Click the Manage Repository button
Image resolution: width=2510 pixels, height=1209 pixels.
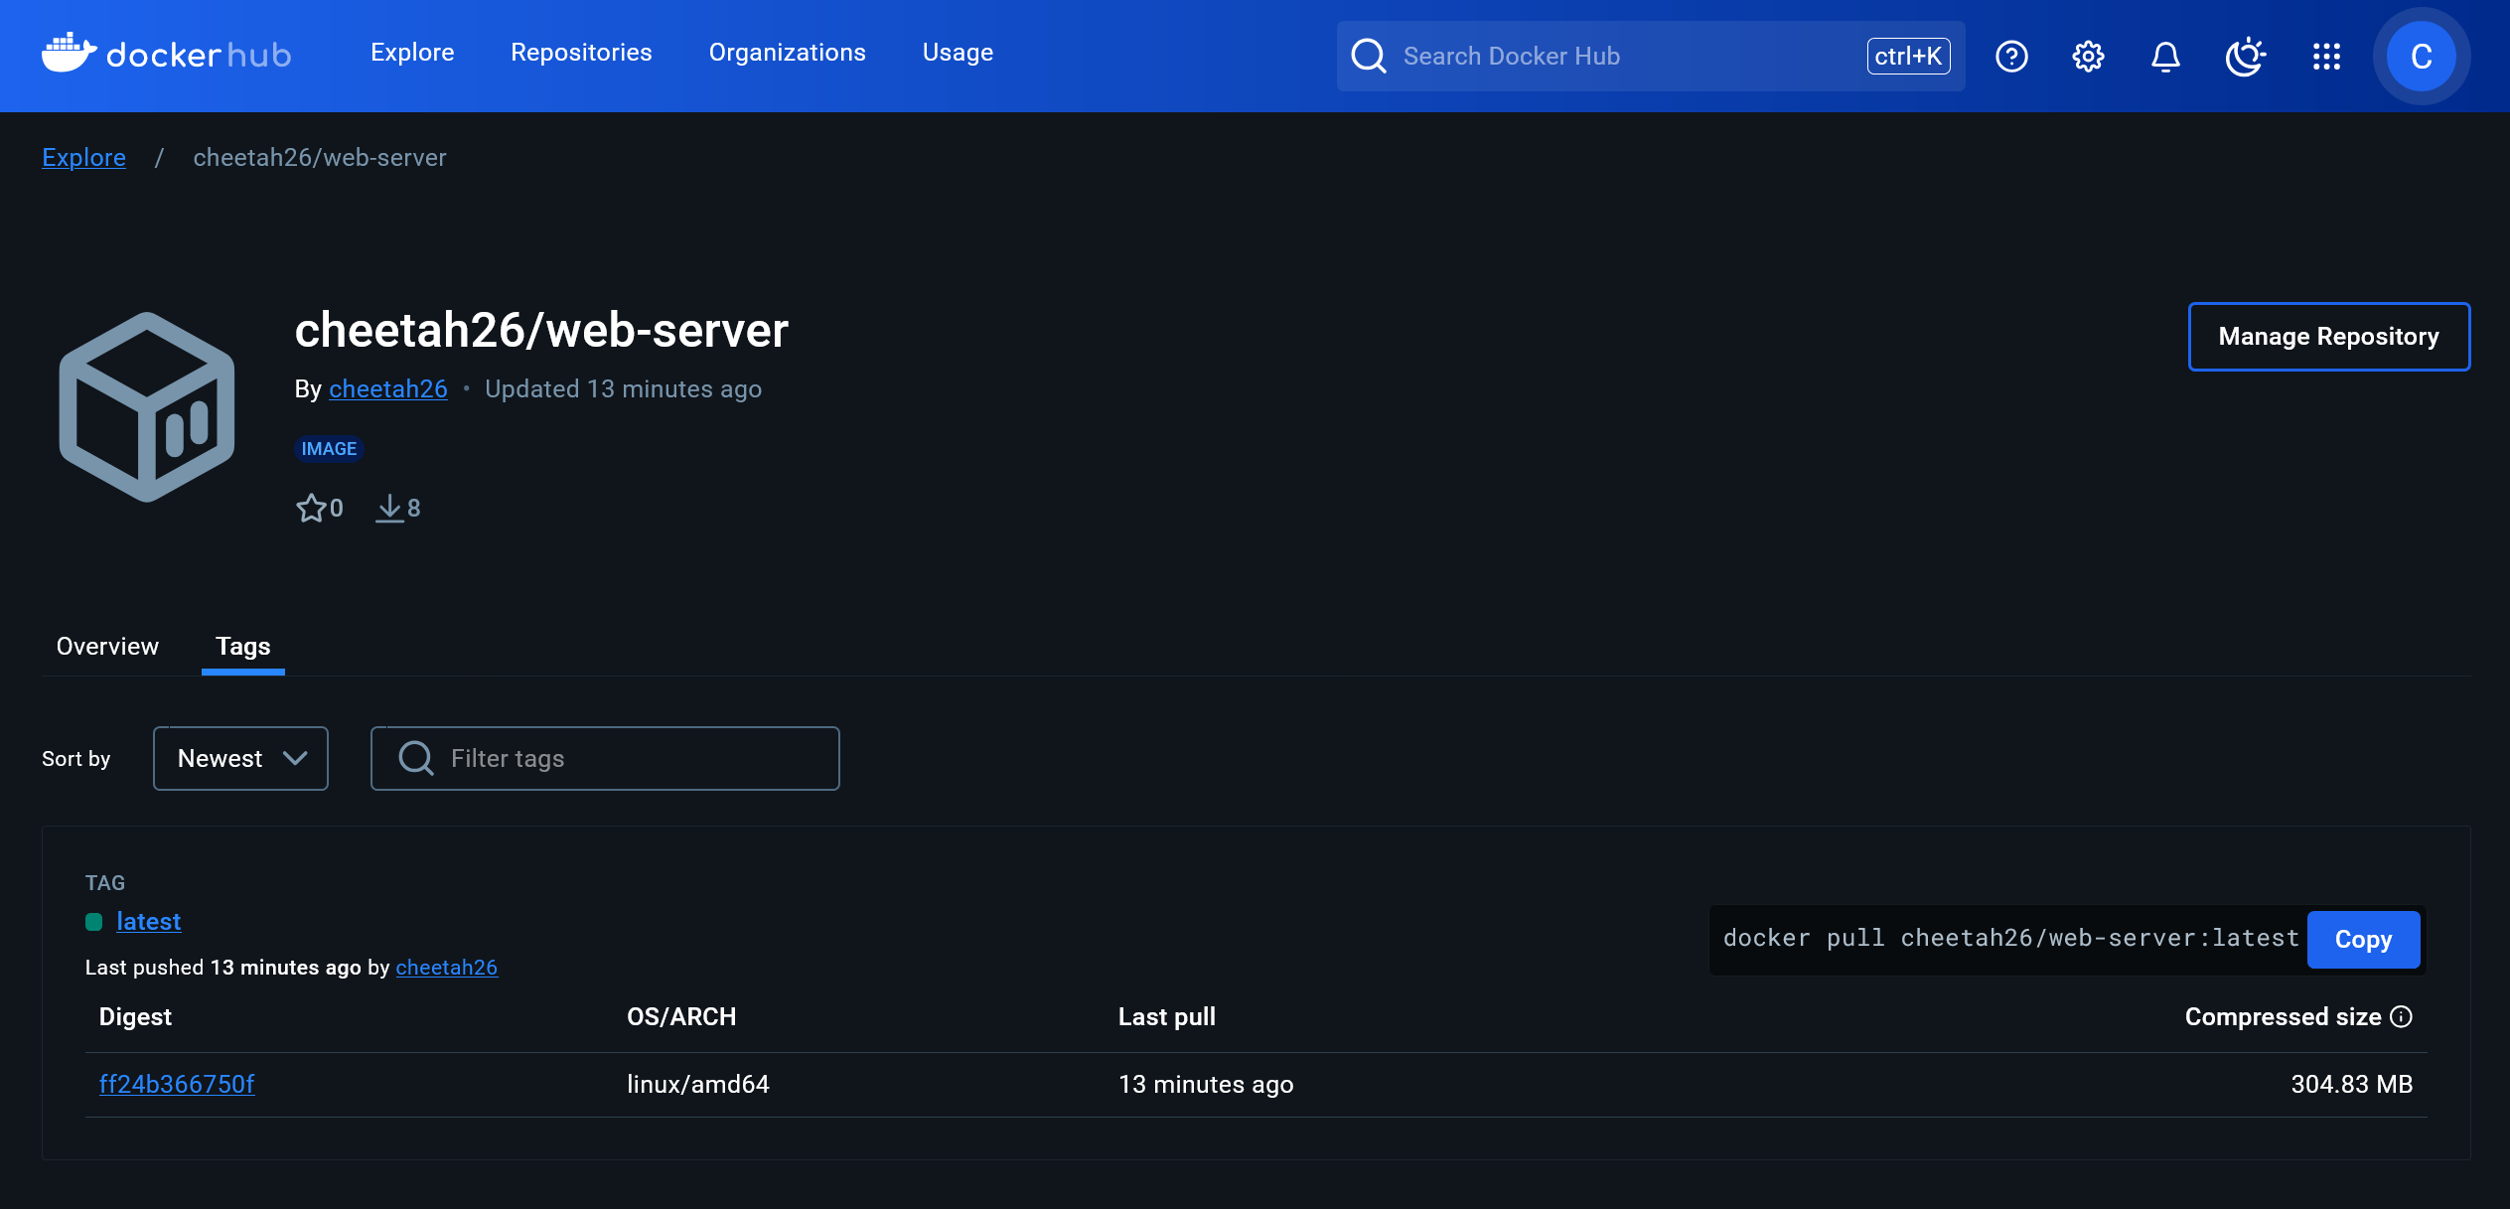[2328, 336]
